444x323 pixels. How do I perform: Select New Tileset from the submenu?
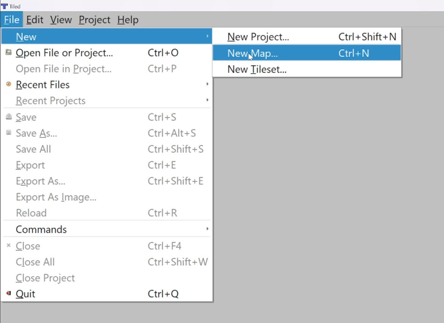pyautogui.click(x=257, y=69)
